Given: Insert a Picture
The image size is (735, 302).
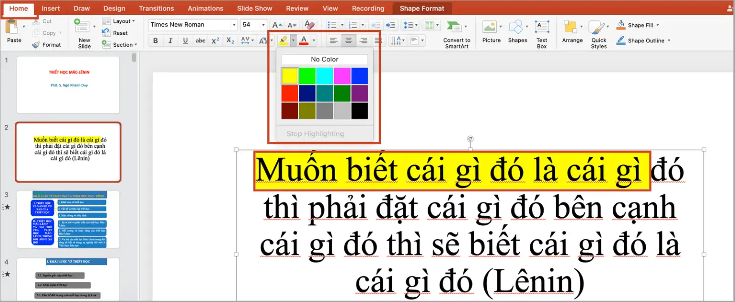Looking at the screenshot, I should point(491,31).
